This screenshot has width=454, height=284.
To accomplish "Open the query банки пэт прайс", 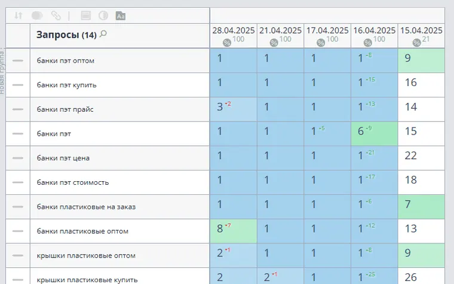I will 65,109.
